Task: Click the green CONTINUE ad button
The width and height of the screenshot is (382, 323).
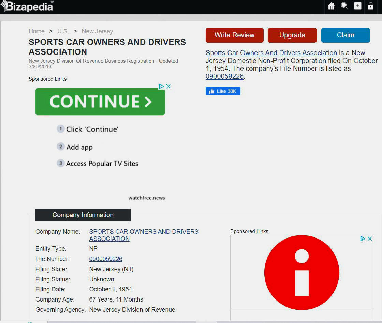Action: tap(100, 102)
